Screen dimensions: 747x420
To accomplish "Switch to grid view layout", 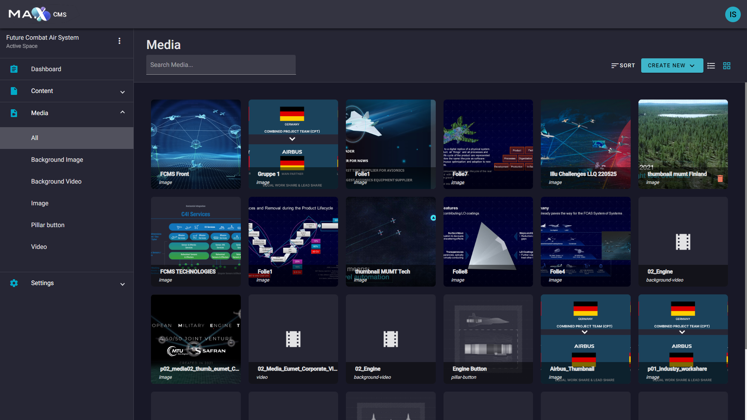I will (727, 66).
